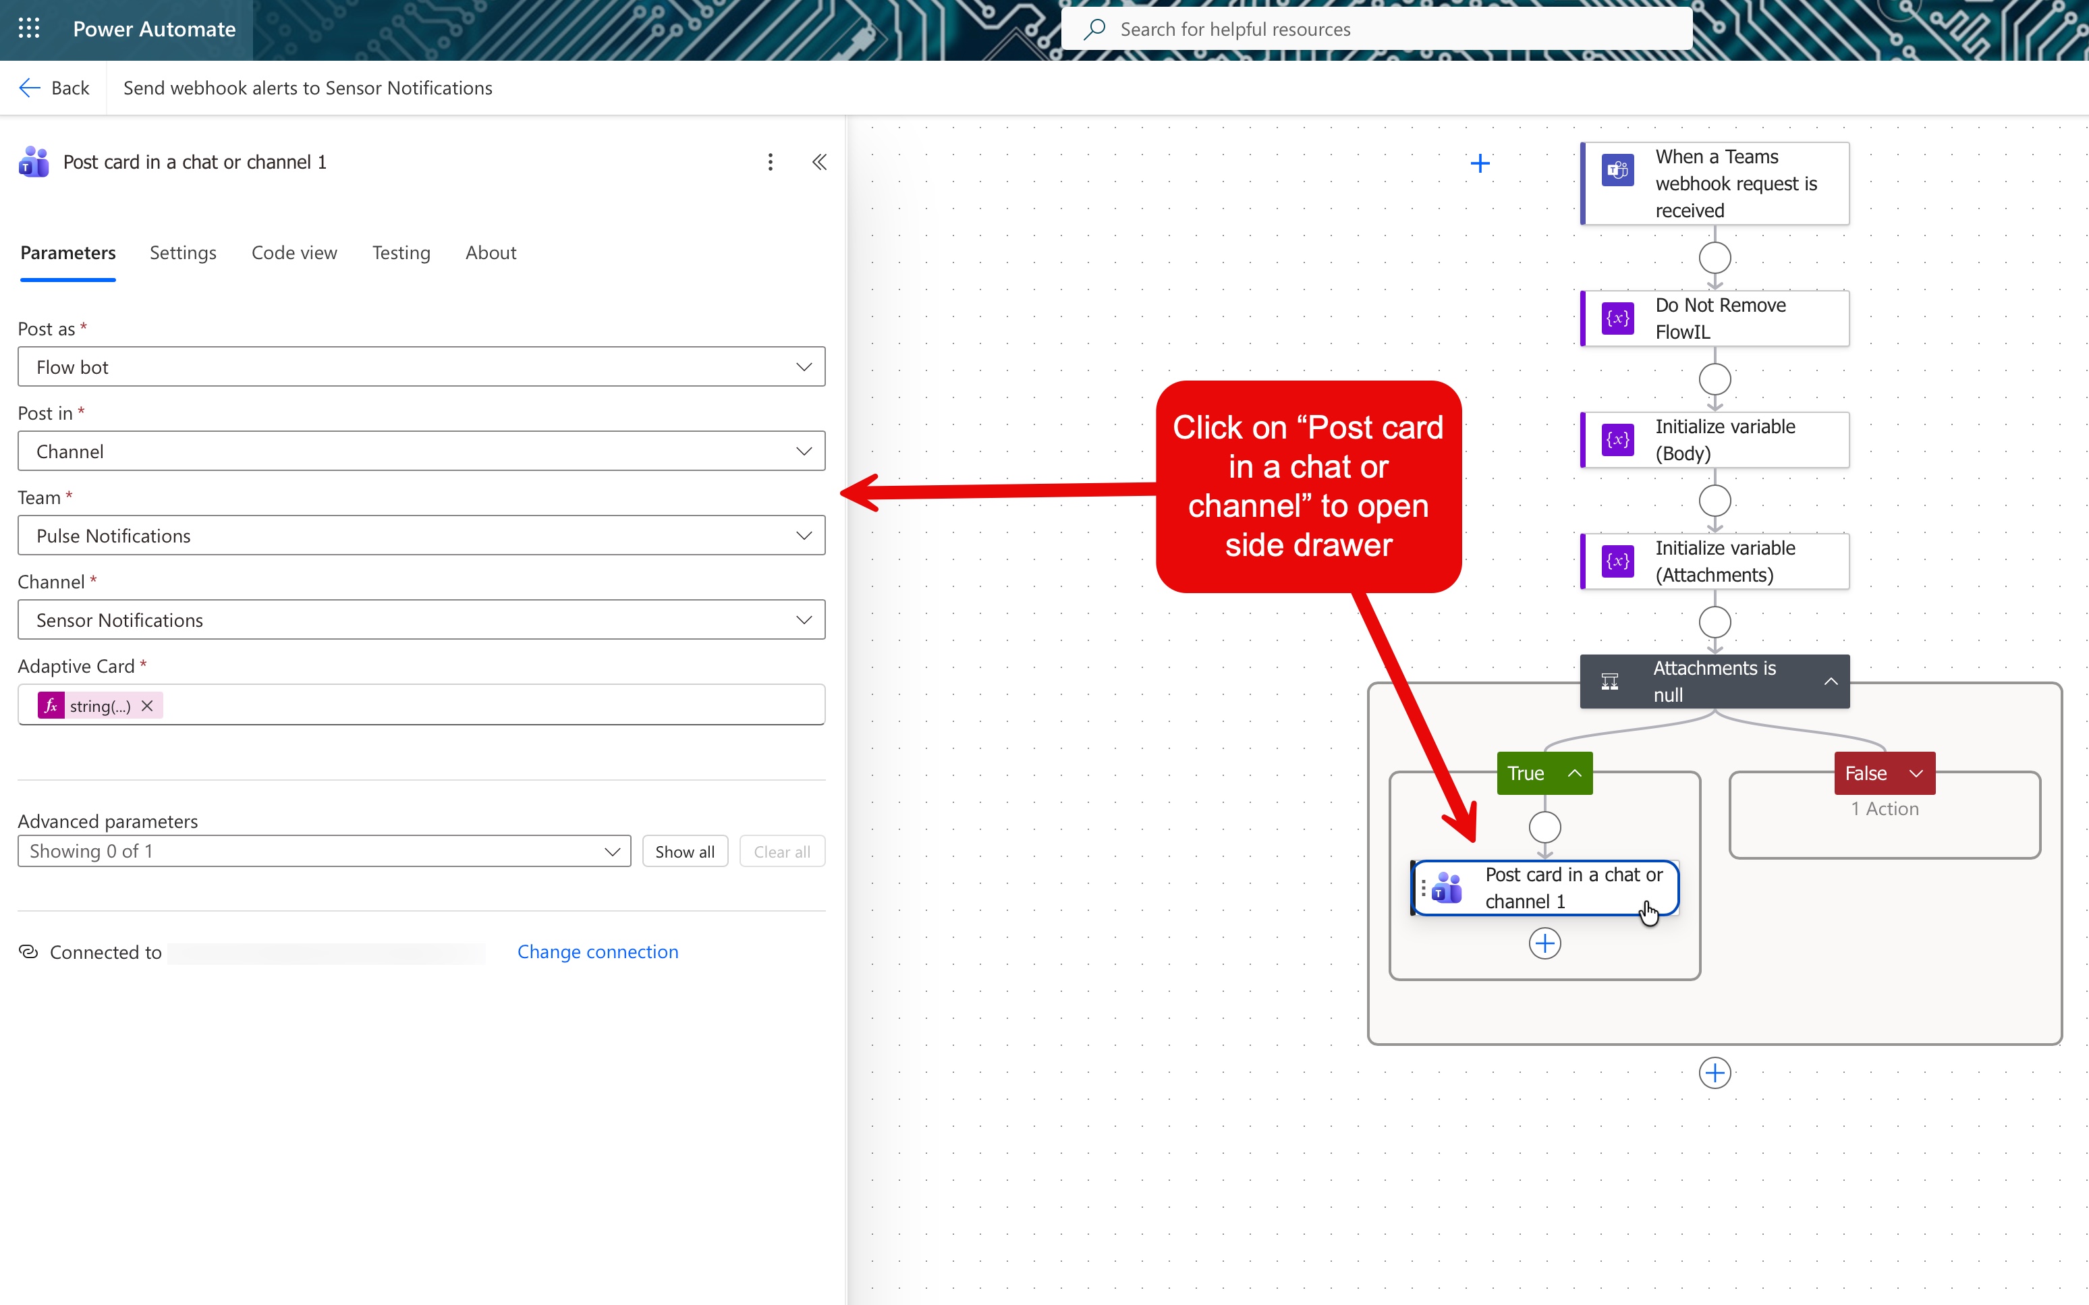Click the Clear all button
Screen dimensions: 2089x1305
point(782,851)
